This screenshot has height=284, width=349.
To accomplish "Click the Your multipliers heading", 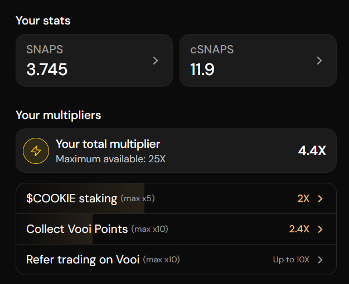I will [58, 116].
